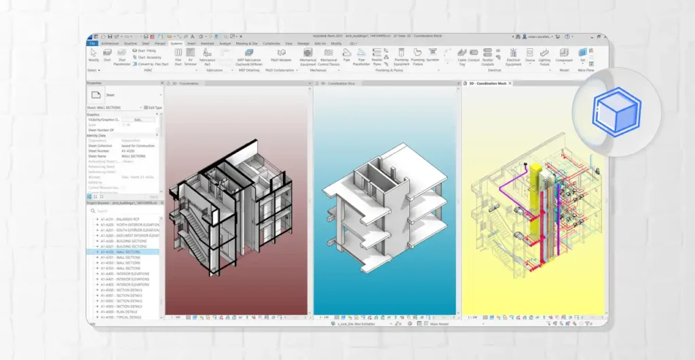Close the 3D - Coordination Mech view tab
695x360 pixels.
coord(510,83)
